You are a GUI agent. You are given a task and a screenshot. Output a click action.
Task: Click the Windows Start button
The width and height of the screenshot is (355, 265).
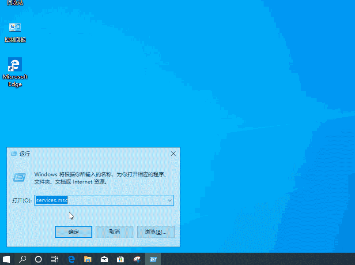pyautogui.click(x=7, y=259)
